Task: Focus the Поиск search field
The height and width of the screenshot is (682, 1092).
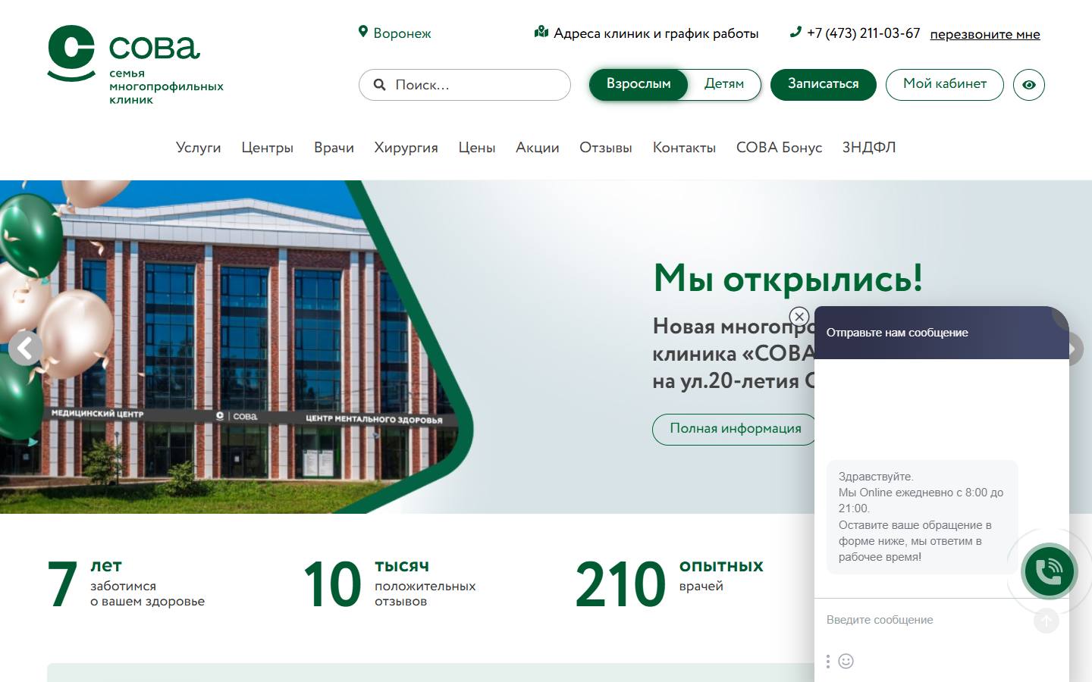Action: (465, 85)
